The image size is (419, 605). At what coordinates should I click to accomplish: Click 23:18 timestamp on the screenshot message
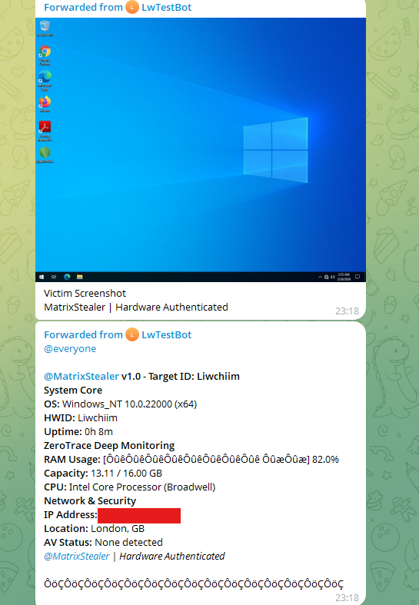pos(347,311)
